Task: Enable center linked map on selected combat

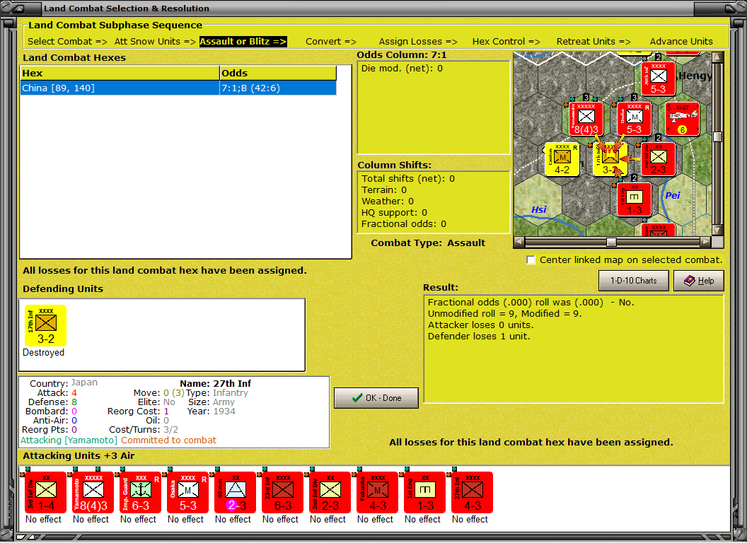Action: (x=531, y=260)
